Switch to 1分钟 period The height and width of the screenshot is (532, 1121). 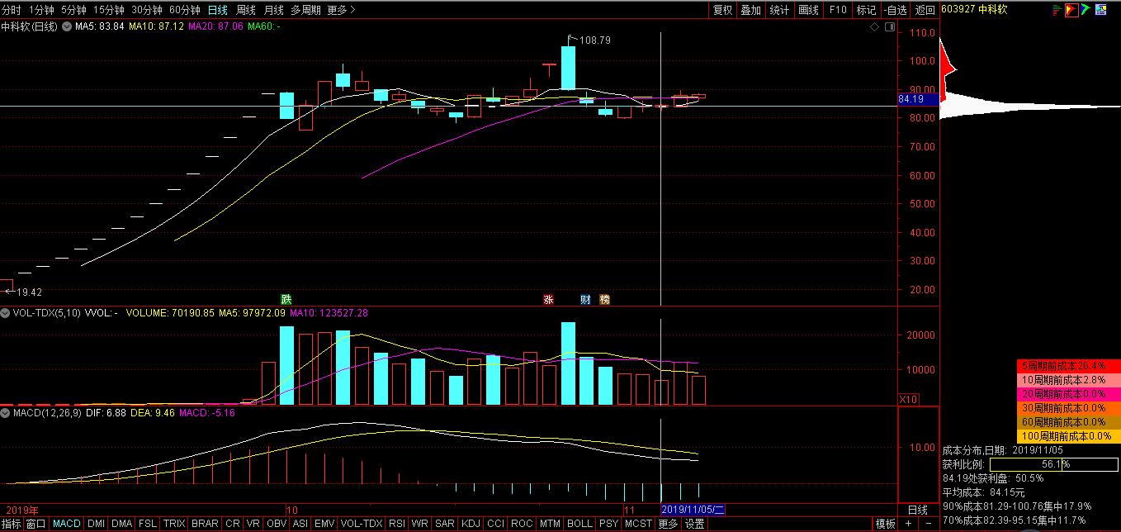coord(41,10)
